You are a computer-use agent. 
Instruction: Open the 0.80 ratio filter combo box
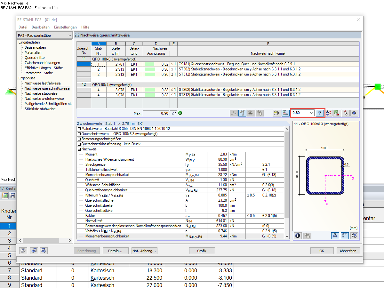[303, 113]
